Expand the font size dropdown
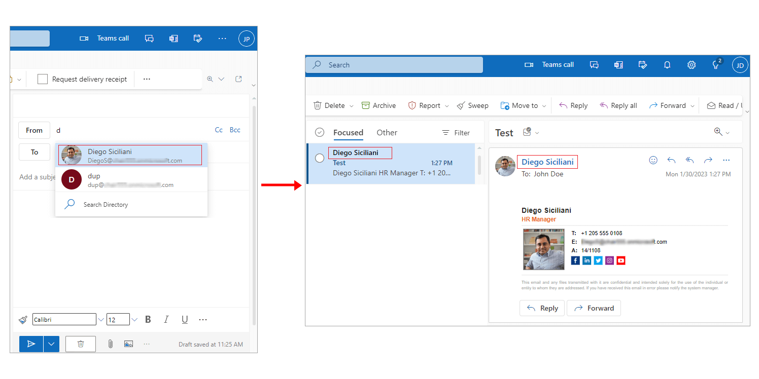Image resolution: width=759 pixels, height=379 pixels. click(134, 320)
